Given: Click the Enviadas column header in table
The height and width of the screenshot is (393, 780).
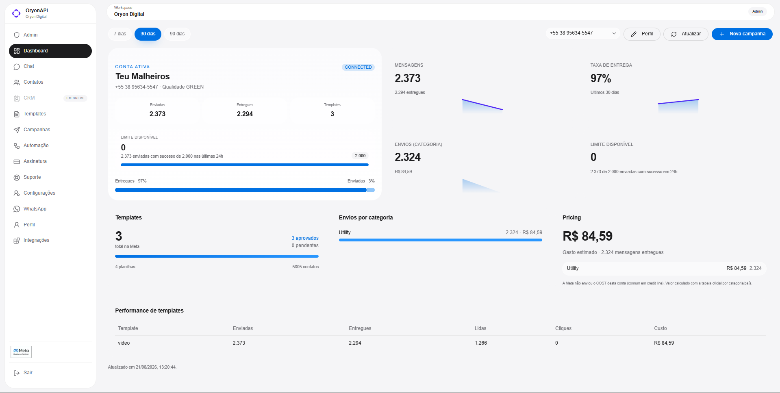Looking at the screenshot, I should (x=243, y=328).
